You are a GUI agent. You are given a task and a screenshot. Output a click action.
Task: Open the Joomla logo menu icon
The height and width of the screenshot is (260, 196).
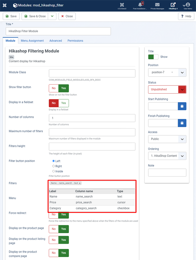(x=5, y=5)
